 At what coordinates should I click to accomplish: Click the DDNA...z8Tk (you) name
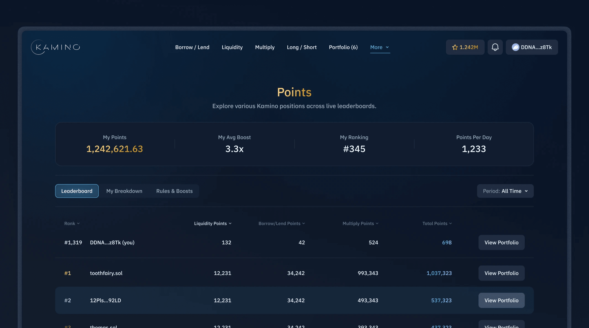pos(112,242)
